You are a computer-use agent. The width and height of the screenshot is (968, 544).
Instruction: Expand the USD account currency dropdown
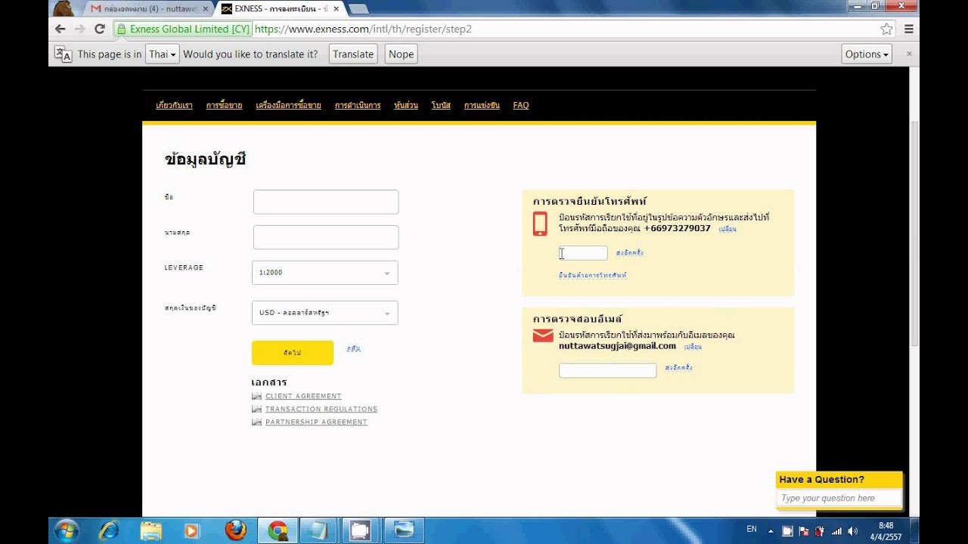coord(325,313)
